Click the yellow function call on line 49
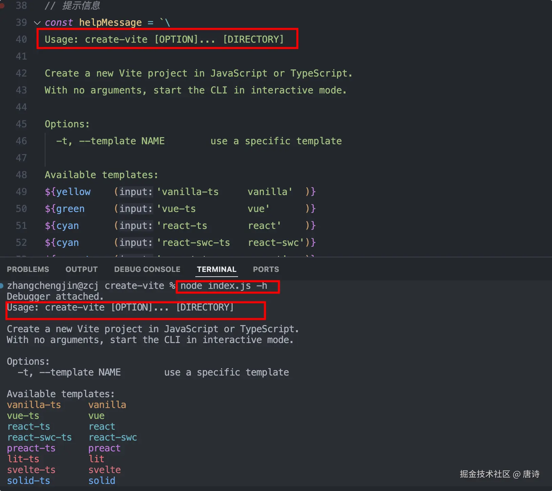This screenshot has width=552, height=491. [x=73, y=192]
